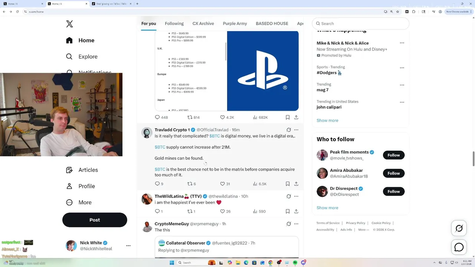Viewport: 475px width, 267px height.
Task: Open the Purple Army tab
Action: pos(235,23)
